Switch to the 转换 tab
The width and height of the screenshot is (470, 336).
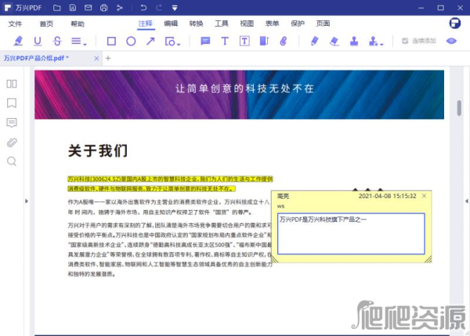(197, 23)
